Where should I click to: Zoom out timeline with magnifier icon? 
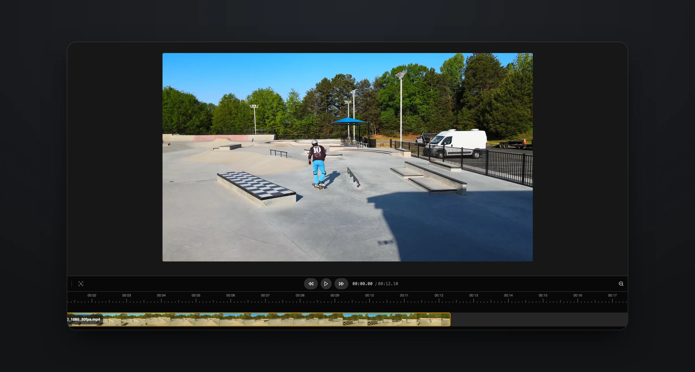coord(621,284)
